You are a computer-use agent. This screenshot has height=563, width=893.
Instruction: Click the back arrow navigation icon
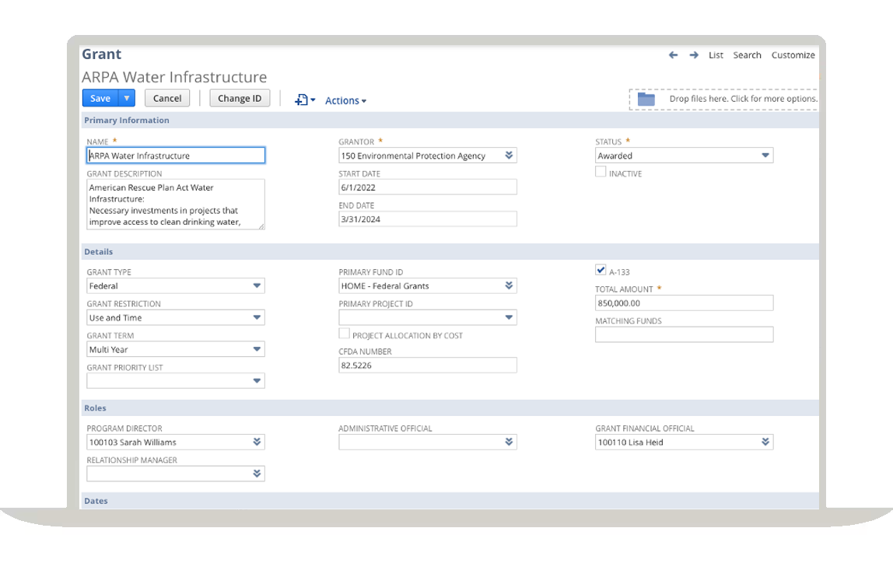(x=674, y=55)
